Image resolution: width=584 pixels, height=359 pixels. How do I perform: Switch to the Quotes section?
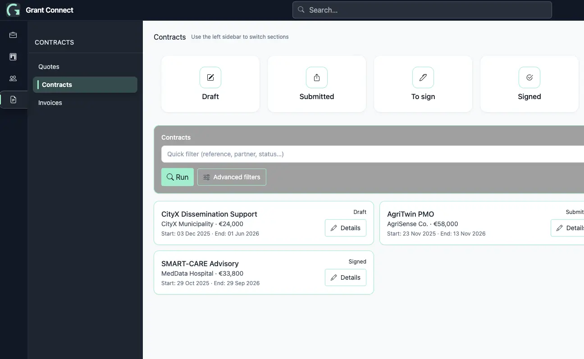[x=49, y=67]
